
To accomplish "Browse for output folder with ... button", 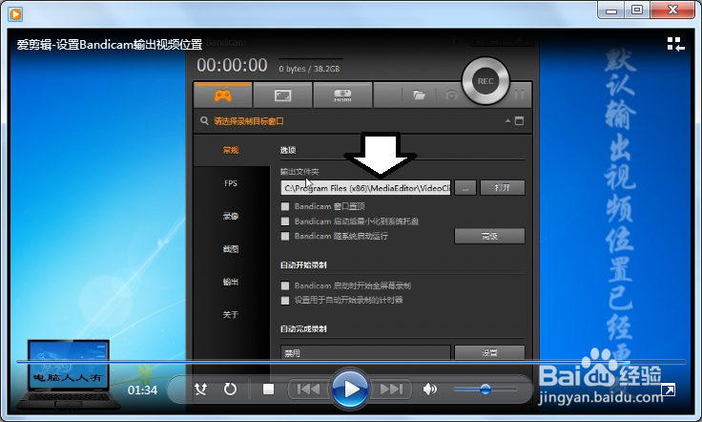I will coord(465,188).
